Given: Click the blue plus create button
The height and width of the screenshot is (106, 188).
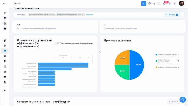Looking at the screenshot, I should tap(144, 4).
